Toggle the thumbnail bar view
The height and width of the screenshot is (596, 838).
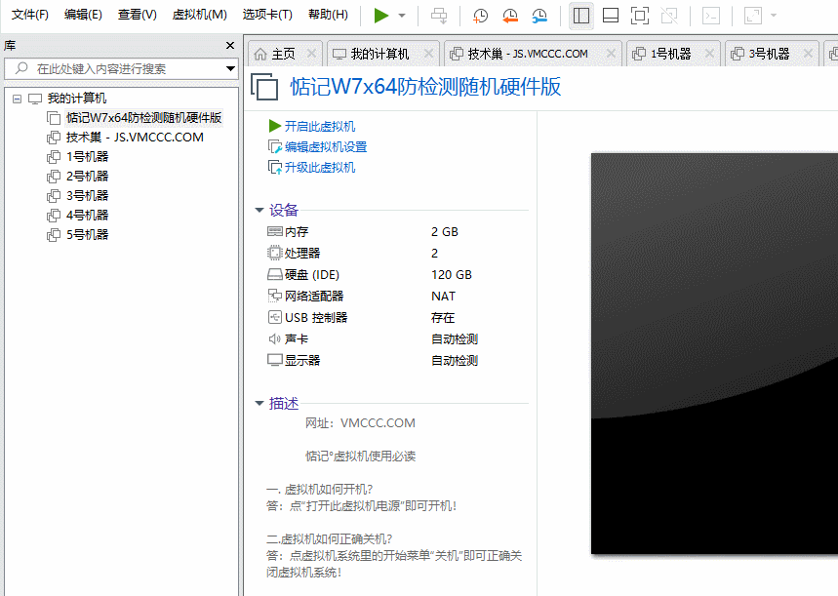609,16
